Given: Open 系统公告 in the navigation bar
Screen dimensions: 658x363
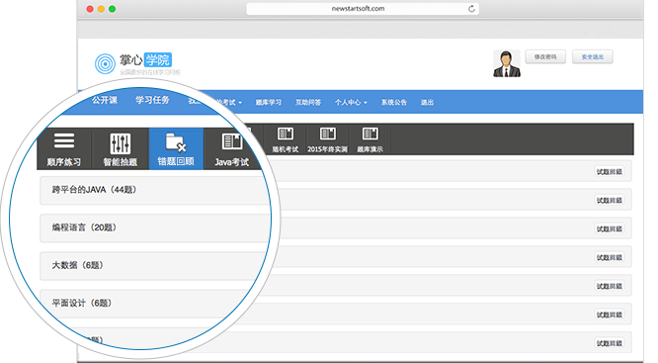Looking at the screenshot, I should tap(393, 102).
